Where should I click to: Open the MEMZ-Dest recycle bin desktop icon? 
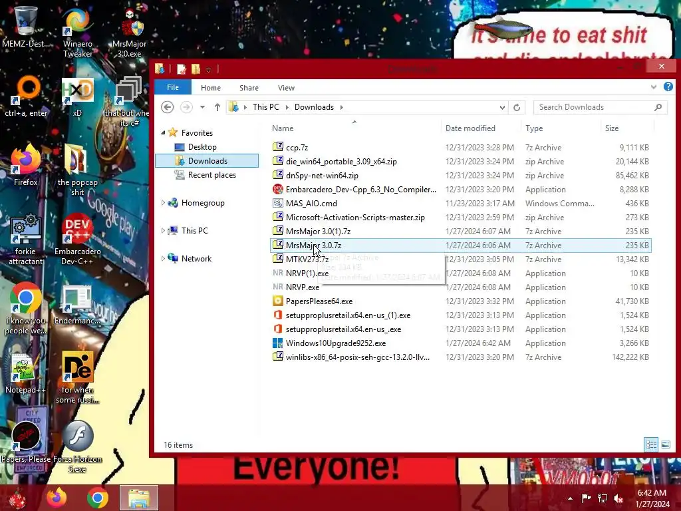[25, 27]
